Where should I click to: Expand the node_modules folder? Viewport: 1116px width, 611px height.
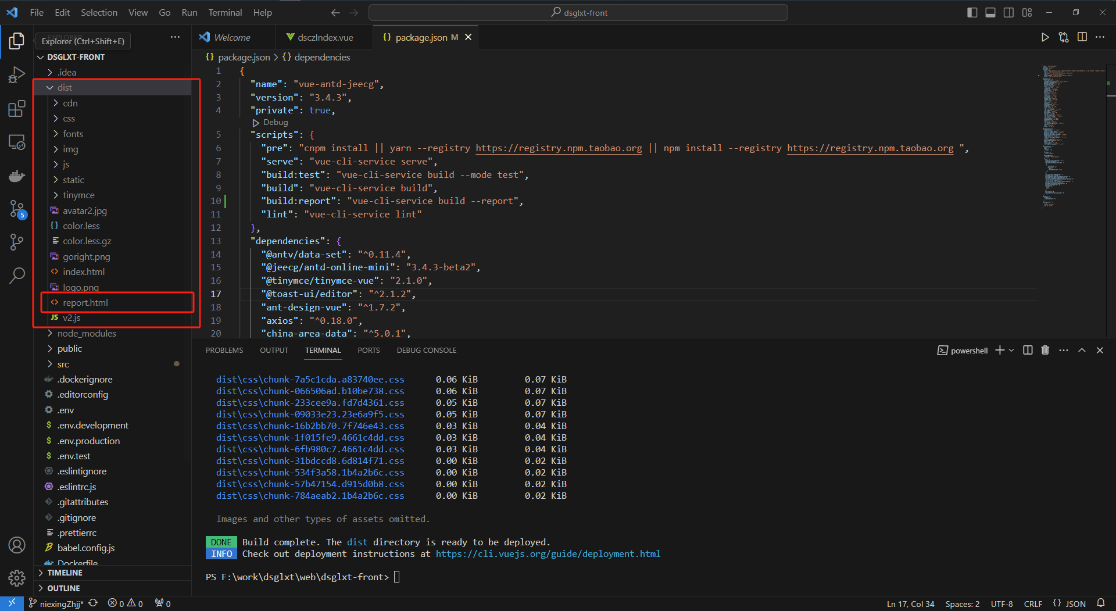coord(86,334)
